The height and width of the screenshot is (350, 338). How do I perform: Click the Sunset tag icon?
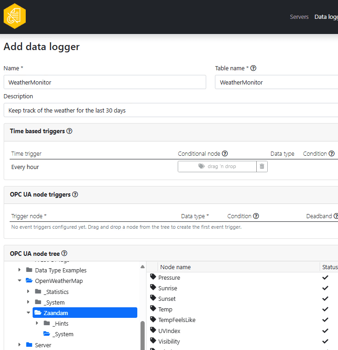click(153, 298)
